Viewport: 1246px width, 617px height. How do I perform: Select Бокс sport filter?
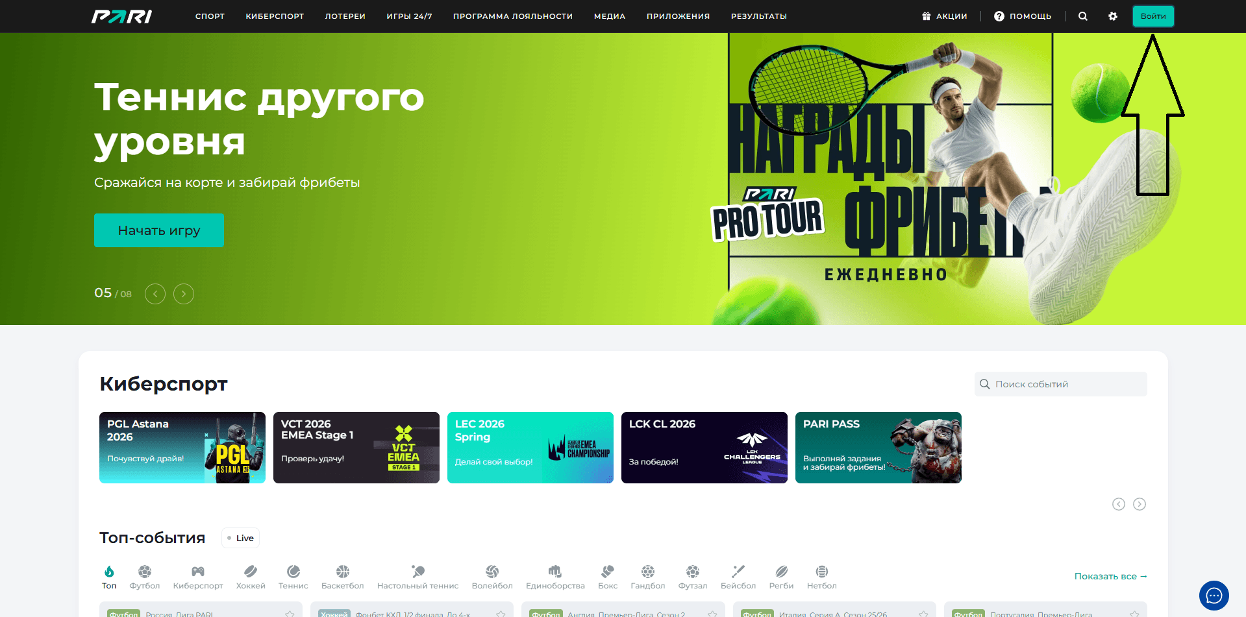(608, 577)
